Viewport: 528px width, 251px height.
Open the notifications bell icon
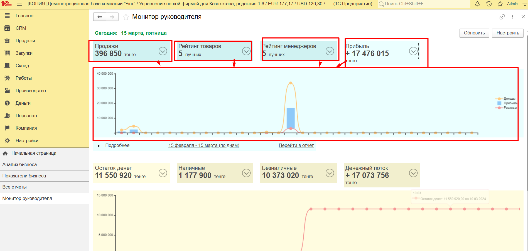point(477,4)
